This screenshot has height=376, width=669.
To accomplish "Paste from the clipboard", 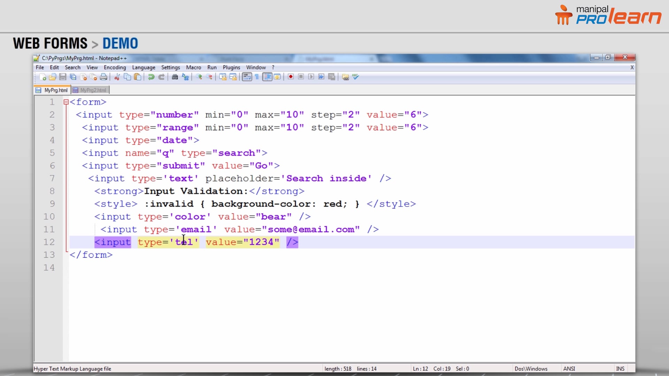I will 137,77.
